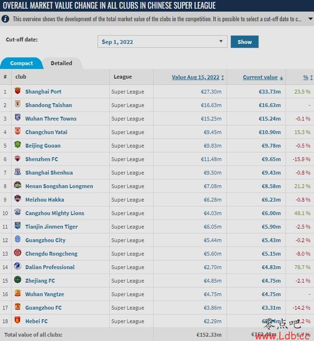Click the Tianjin Jinmen Tiger crest
This screenshot has width=314, height=341.
coord(18,226)
